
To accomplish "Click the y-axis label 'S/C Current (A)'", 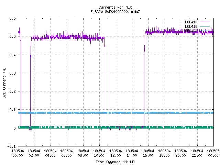I will pos(4,82).
